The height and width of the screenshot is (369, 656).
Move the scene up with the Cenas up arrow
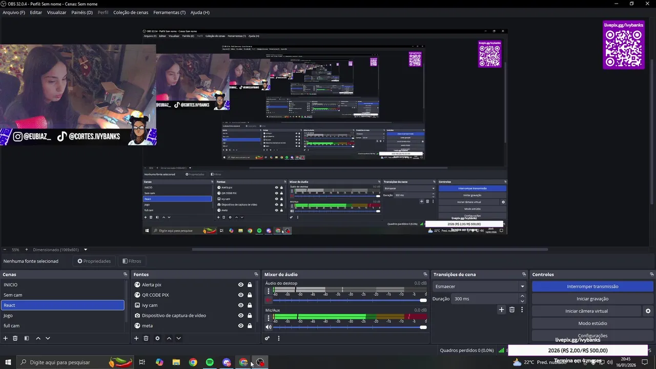[x=38, y=338]
